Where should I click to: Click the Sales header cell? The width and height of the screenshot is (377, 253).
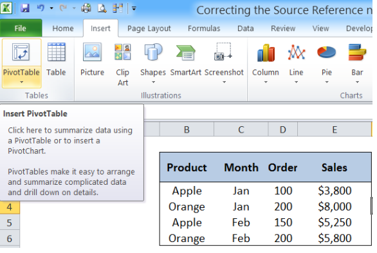click(x=335, y=167)
